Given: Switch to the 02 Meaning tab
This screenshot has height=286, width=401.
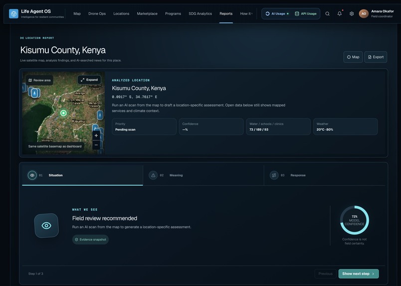Looking at the screenshot, I should 203,175.
